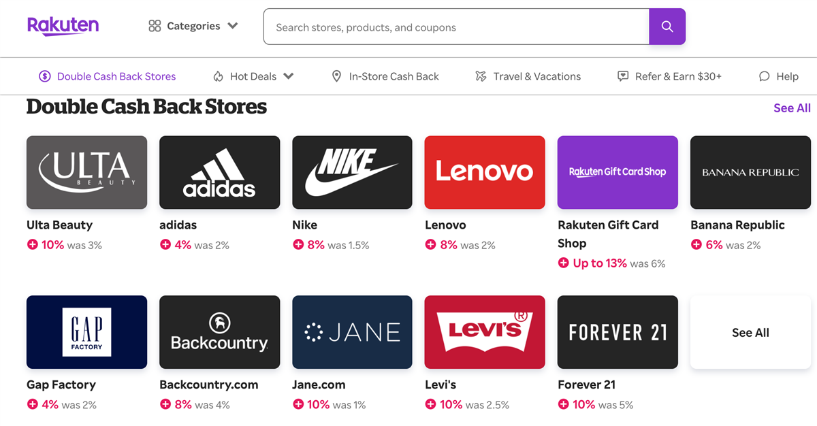The width and height of the screenshot is (817, 426).
Task: Open the Lenovo store card
Action: point(484,172)
